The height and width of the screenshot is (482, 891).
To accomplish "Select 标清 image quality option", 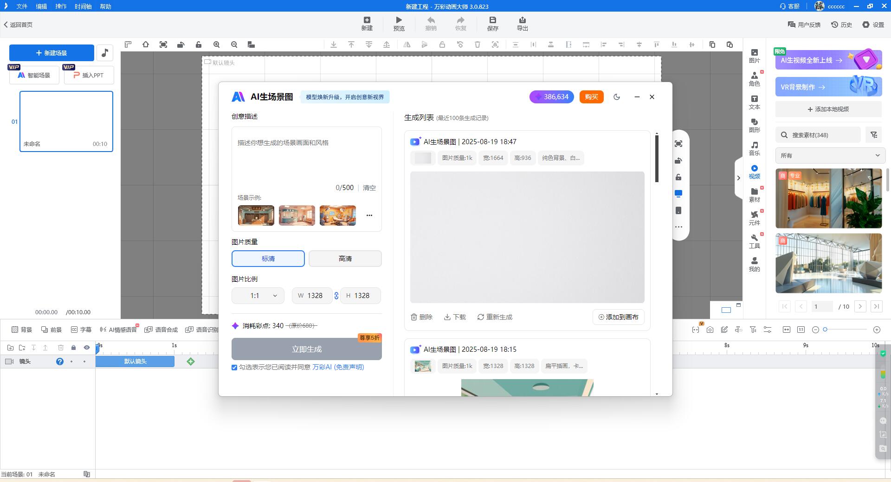I will 268,259.
